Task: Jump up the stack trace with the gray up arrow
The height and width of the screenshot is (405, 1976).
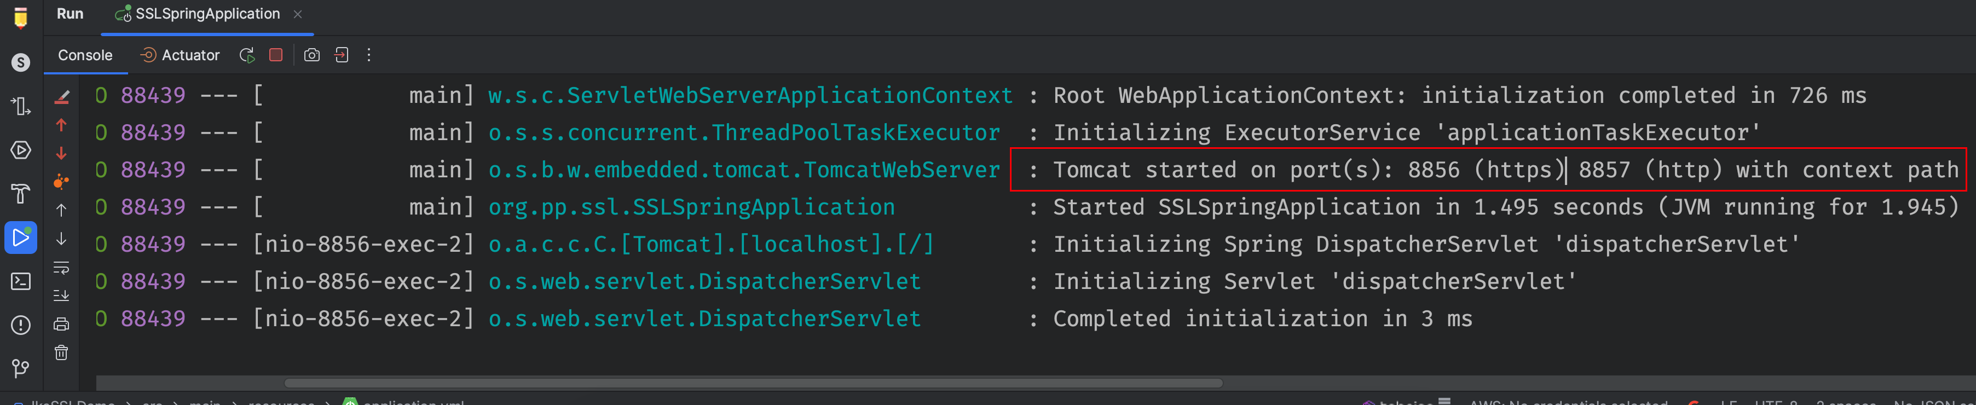Action: 61,210
